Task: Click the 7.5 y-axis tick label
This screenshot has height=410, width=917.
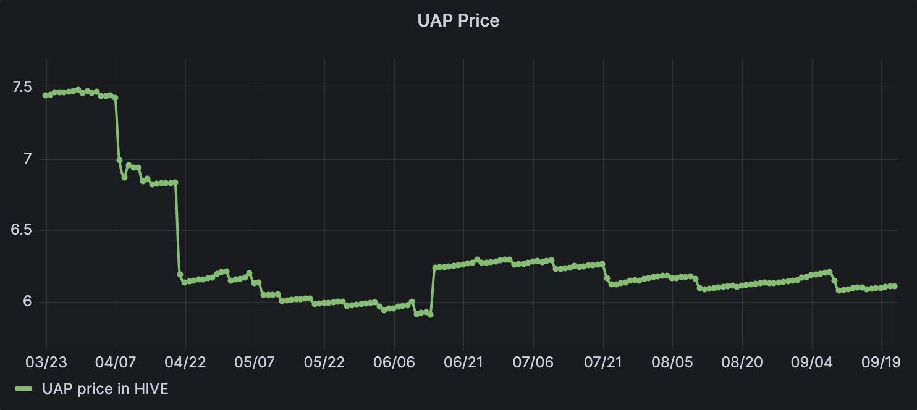Action: (21, 88)
